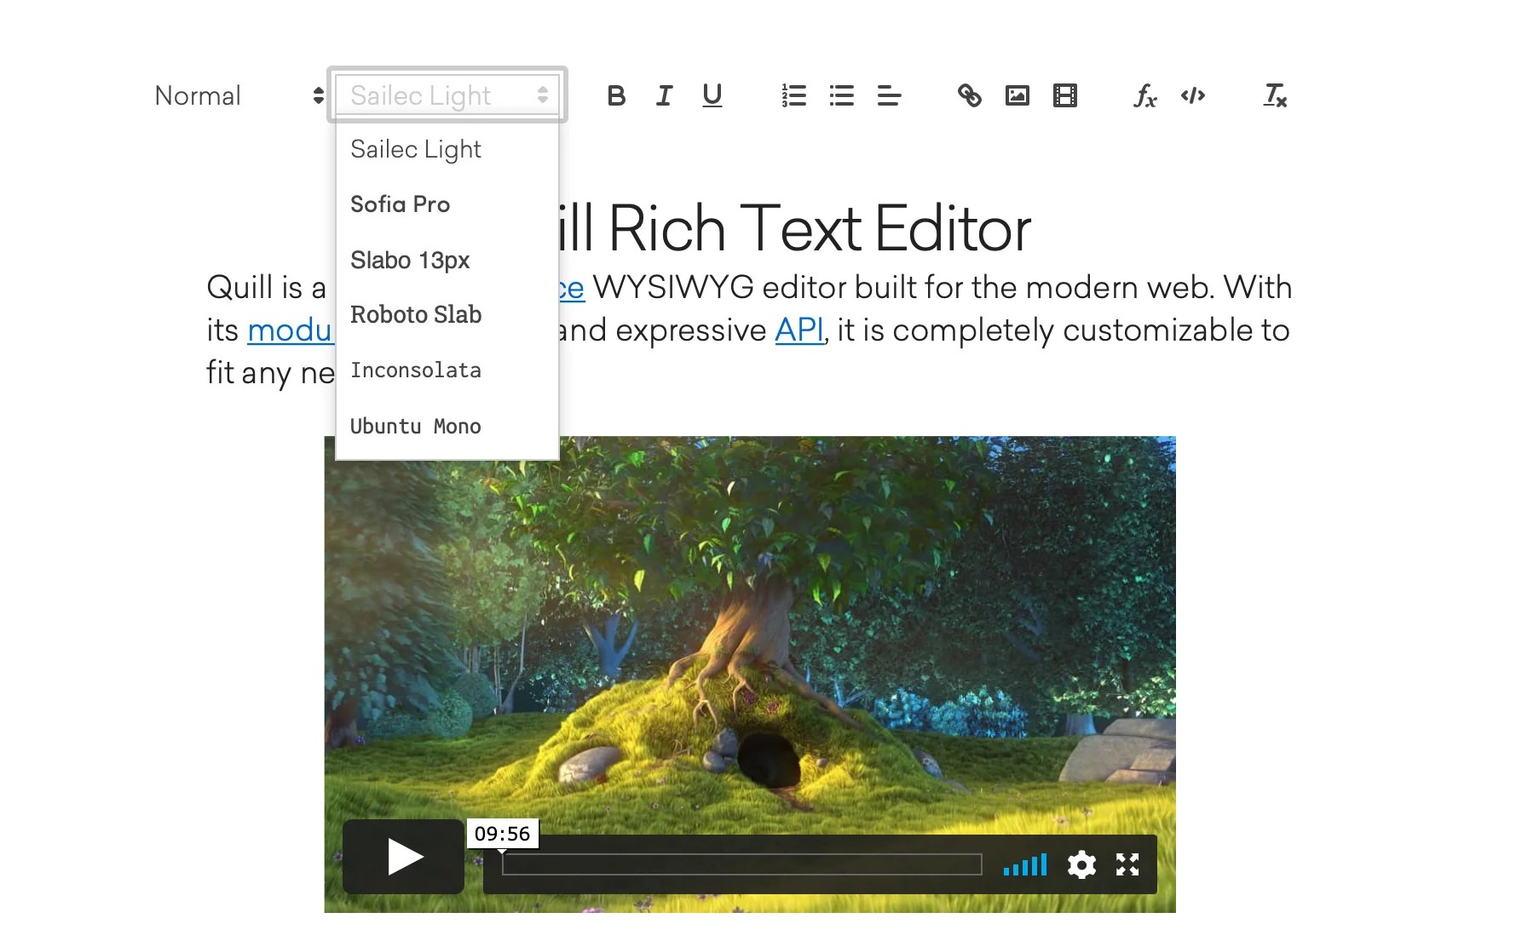
Task: Follow the API link in the paragraph
Action: (x=799, y=330)
